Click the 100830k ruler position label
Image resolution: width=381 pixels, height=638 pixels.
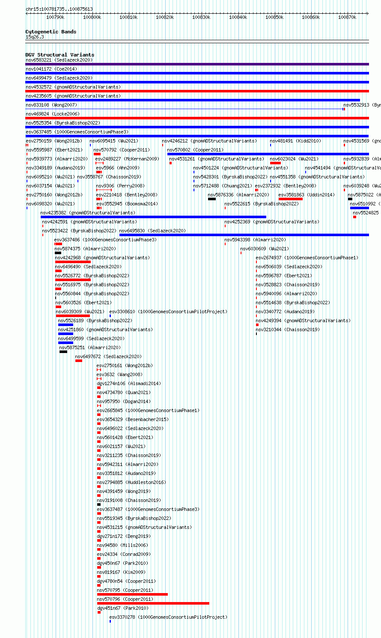point(201,17)
